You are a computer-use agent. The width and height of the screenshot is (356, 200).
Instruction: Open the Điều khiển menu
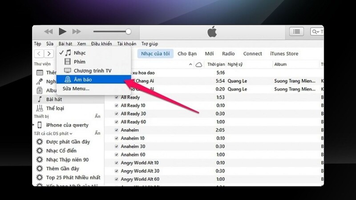pos(101,44)
